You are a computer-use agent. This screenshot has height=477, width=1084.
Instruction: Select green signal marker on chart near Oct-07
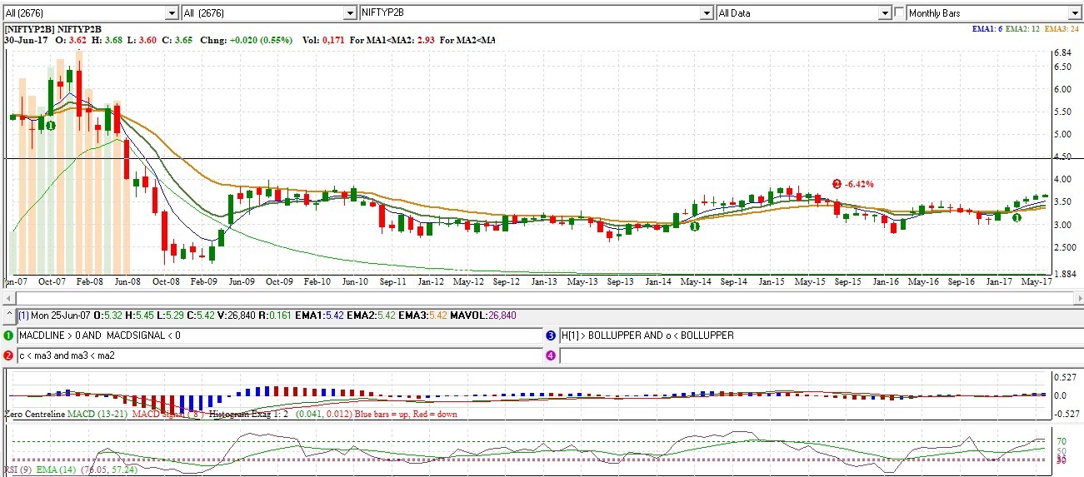click(x=50, y=125)
